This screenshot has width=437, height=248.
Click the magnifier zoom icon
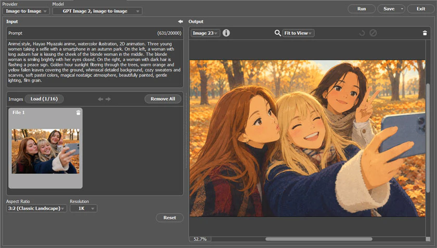(x=278, y=33)
